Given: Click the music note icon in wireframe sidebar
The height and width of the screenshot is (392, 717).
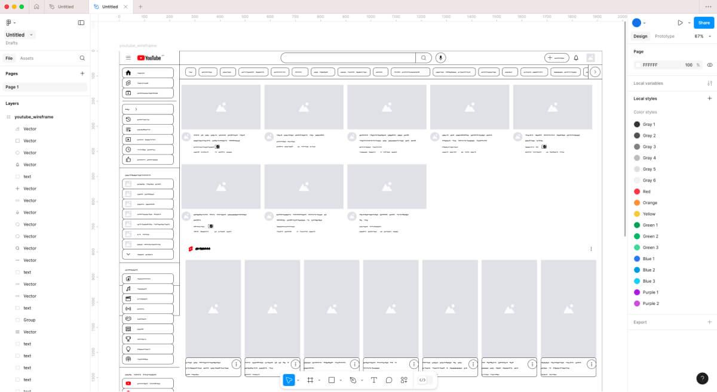Looking at the screenshot, I should (128, 289).
